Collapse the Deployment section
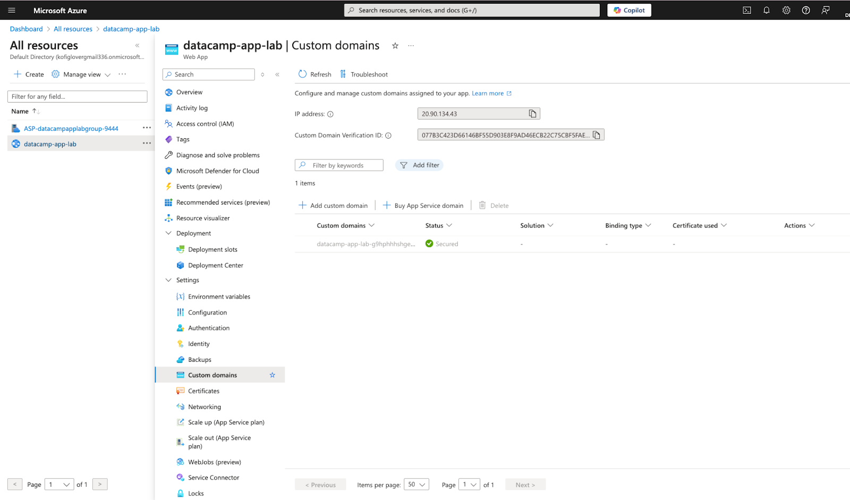Image resolution: width=850 pixels, height=500 pixels. click(x=169, y=233)
